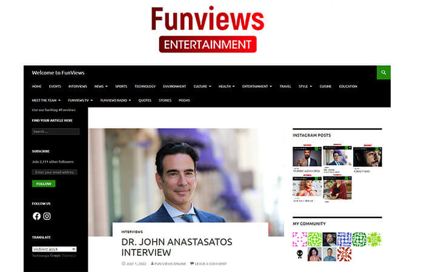Click the Funviews Entertainment logo
Screen dimensions: 424x272
(x=208, y=29)
